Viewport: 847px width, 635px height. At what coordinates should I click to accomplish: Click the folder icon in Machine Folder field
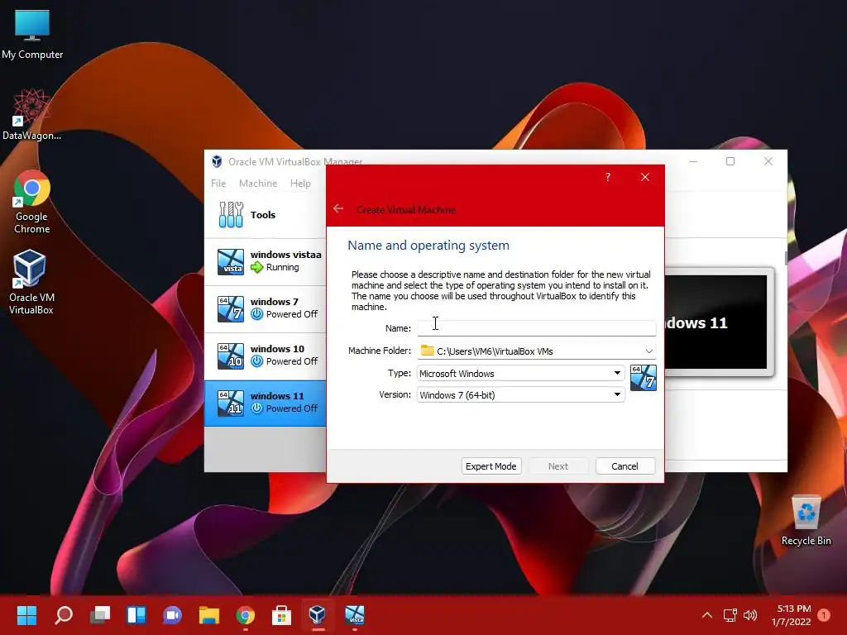click(428, 351)
